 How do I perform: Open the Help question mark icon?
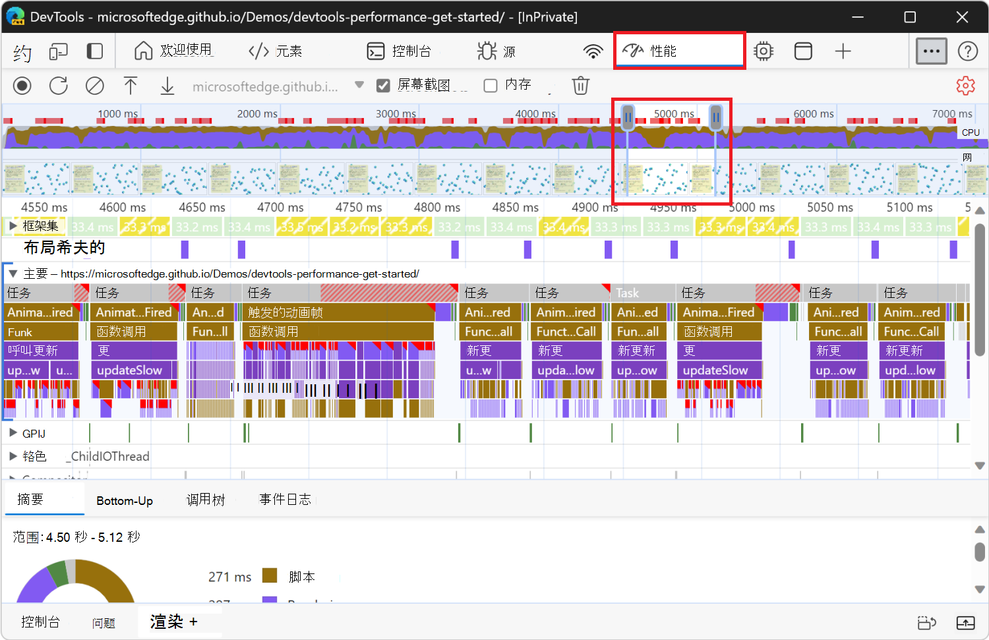coord(968,51)
